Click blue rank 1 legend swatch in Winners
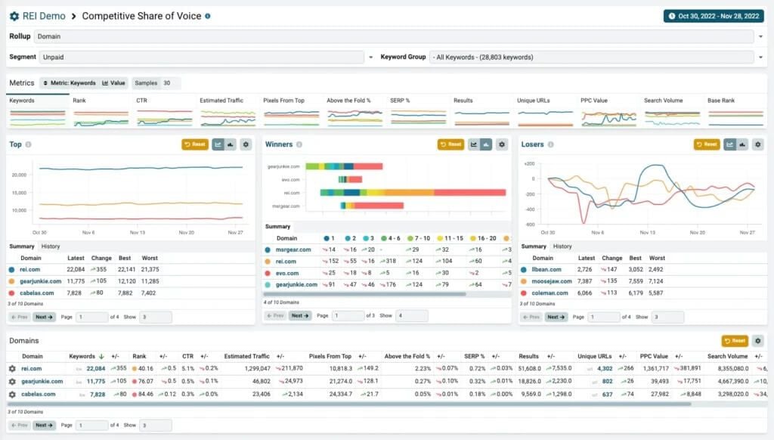 point(327,238)
